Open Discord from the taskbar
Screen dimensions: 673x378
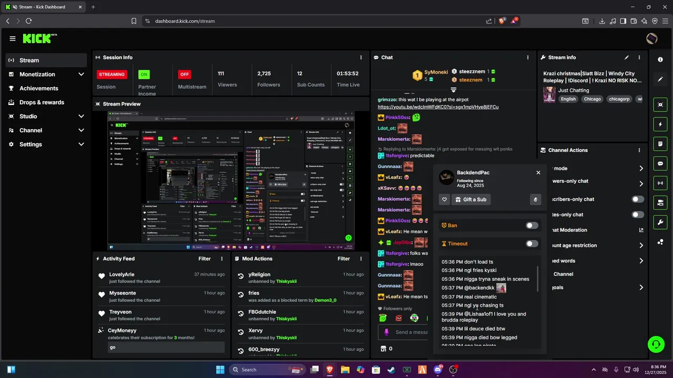[437, 370]
